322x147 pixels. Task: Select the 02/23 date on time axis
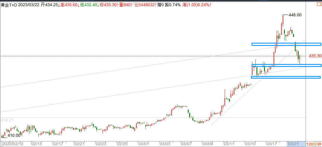[101, 143]
